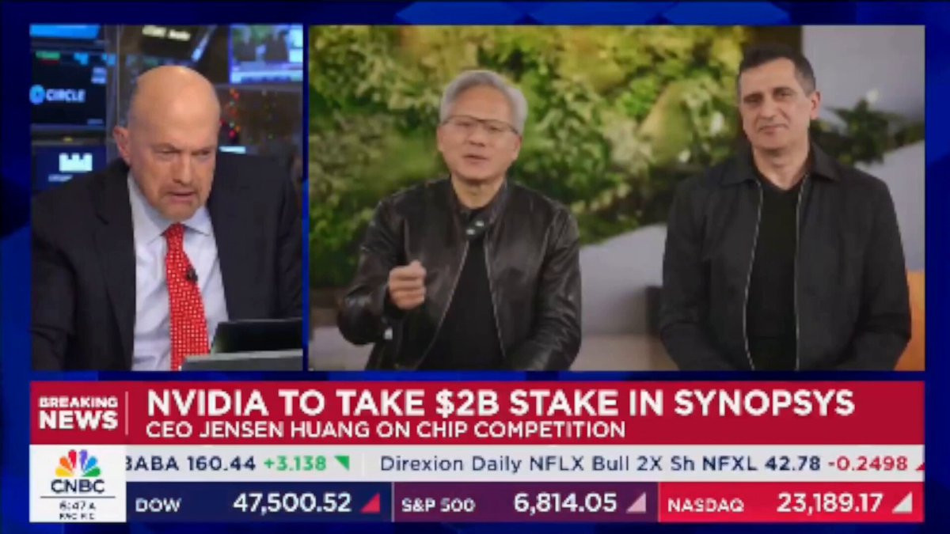This screenshot has height=534, width=950.
Task: Click the CEO Jensen Huang on chip competition subheadline
Action: click(386, 430)
